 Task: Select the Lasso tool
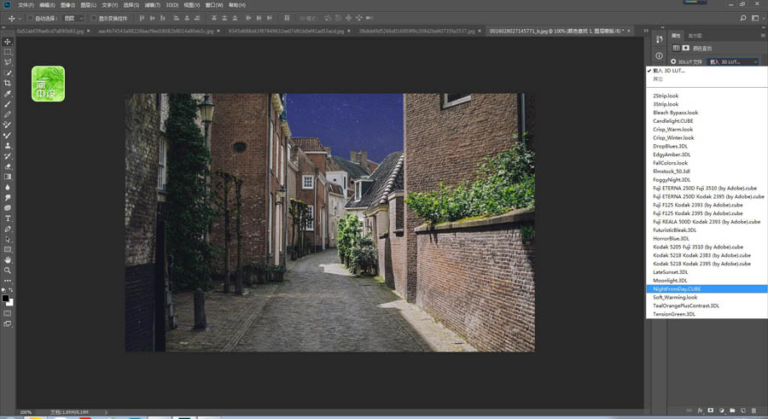8,62
